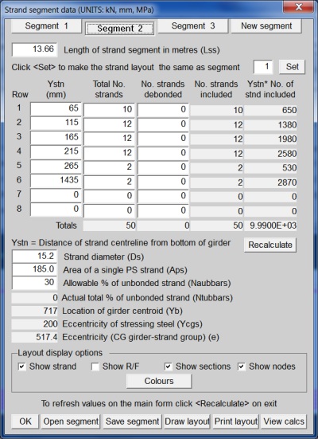Select the strand segment length field
Screen dimensions: 318x439
[34, 49]
